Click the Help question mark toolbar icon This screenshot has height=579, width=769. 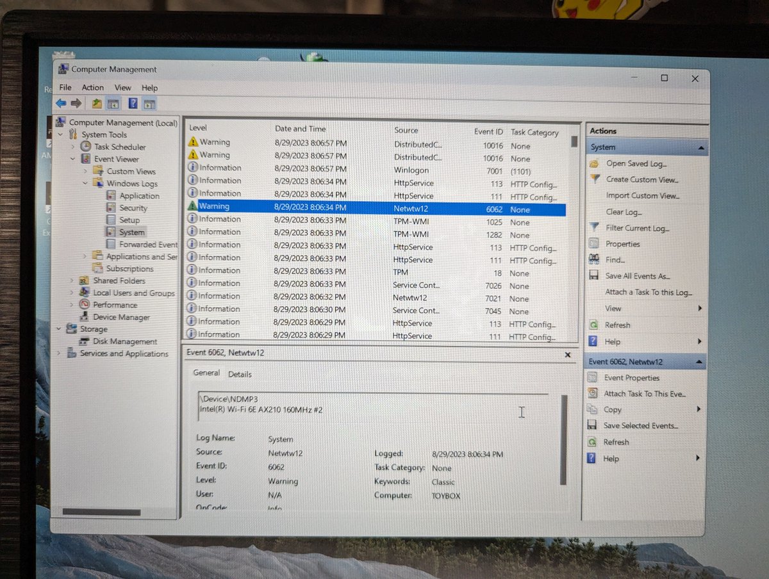point(133,103)
